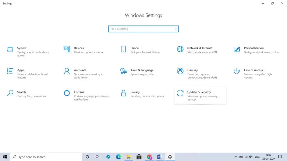
Task: Open the Time & Language icon
Action: click(x=123, y=71)
